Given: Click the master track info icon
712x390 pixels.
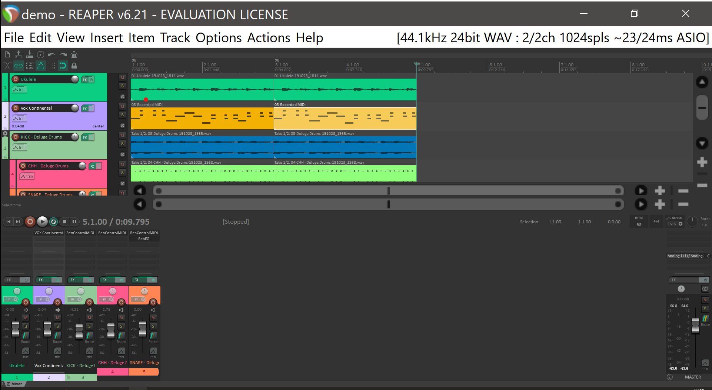Looking at the screenshot, I should (x=670, y=377).
